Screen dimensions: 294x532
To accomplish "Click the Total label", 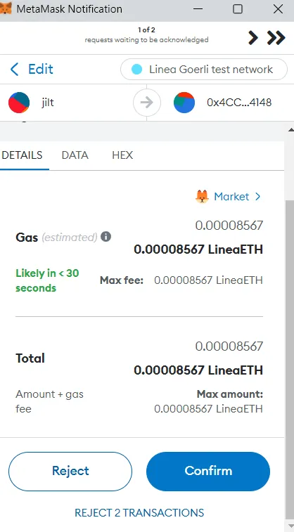I will (30, 358).
